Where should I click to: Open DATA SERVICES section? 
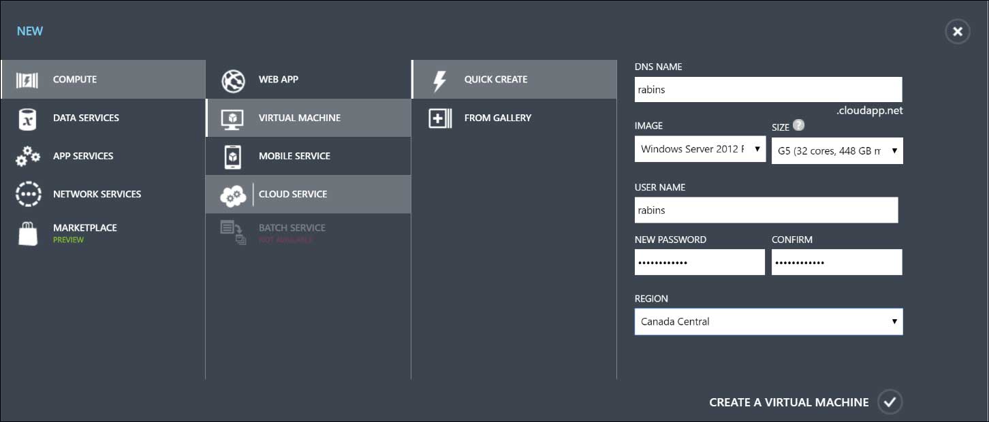(86, 117)
